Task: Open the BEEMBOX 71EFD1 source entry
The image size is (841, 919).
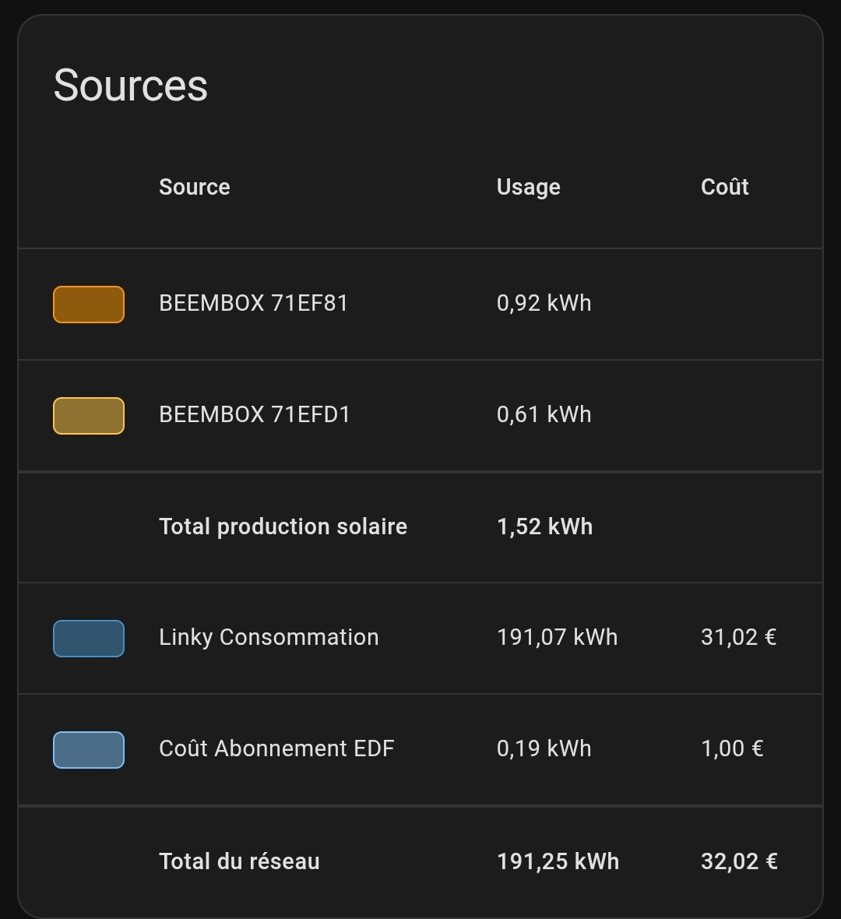Action: (254, 415)
